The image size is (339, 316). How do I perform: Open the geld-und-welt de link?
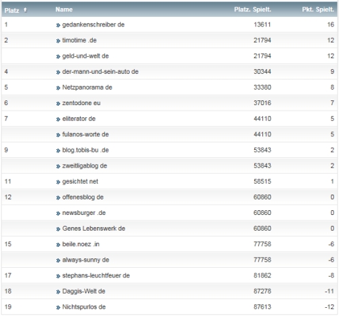(85, 56)
